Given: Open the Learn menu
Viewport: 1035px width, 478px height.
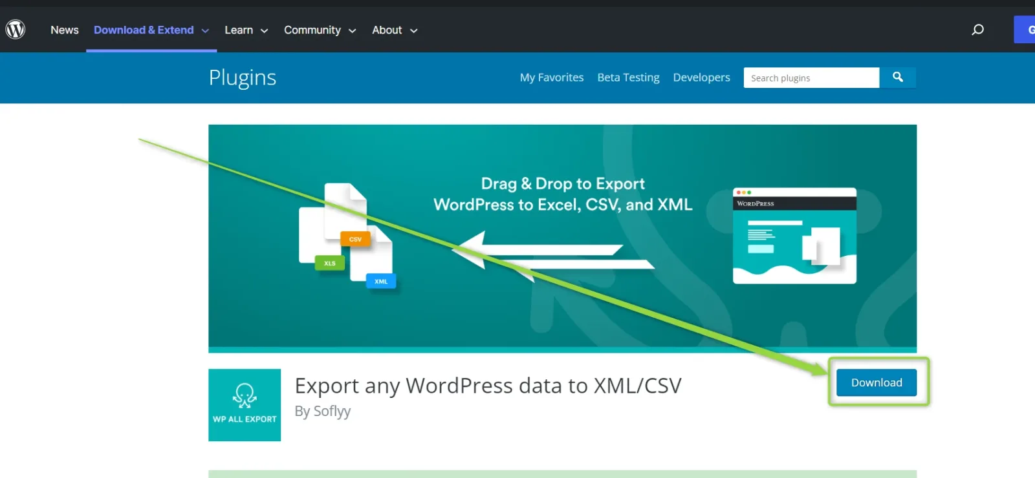Looking at the screenshot, I should pos(239,30).
